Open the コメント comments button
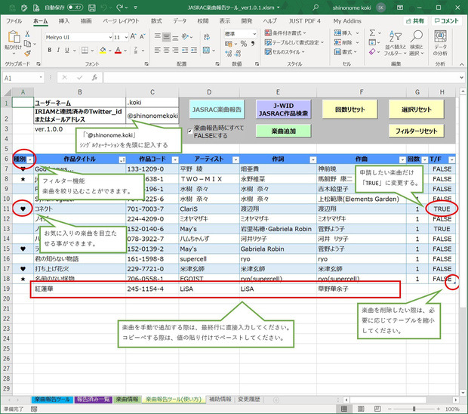The image size is (468, 414). pyautogui.click(x=447, y=21)
